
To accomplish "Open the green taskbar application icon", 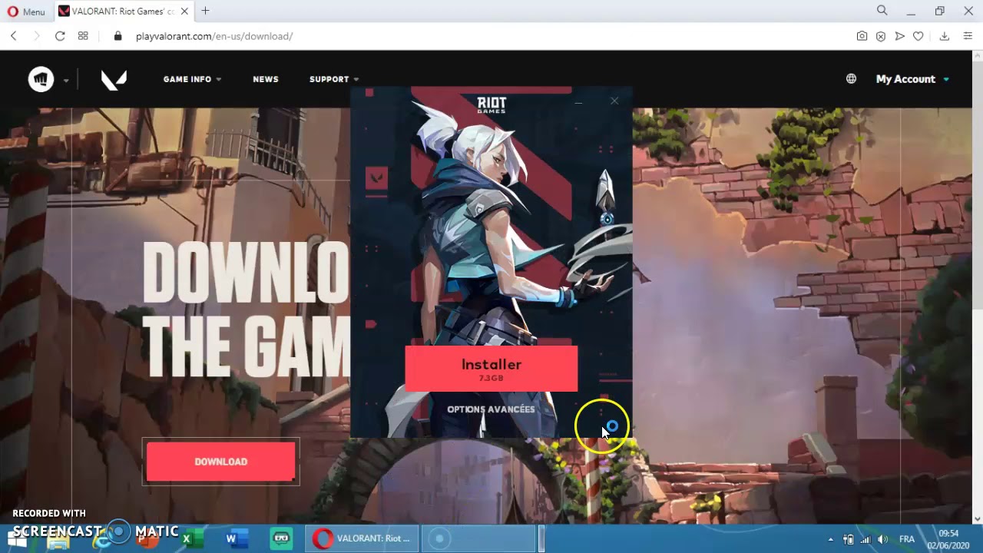I will coord(281,538).
